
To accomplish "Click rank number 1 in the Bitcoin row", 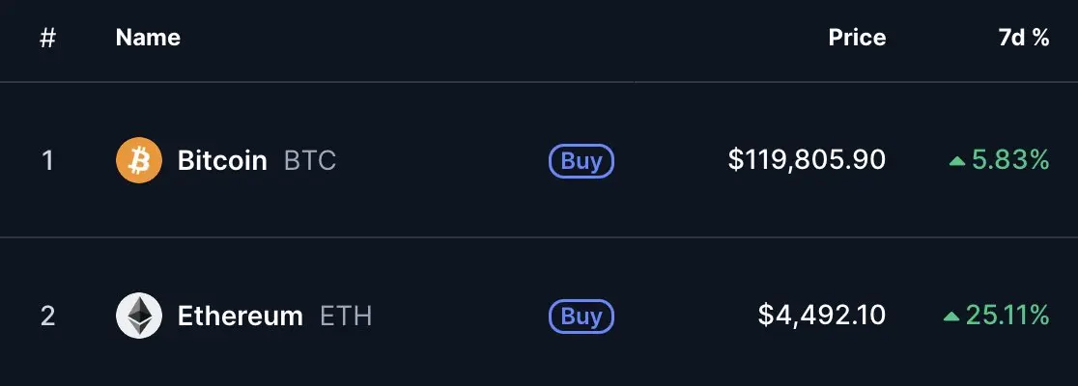I will [47, 161].
